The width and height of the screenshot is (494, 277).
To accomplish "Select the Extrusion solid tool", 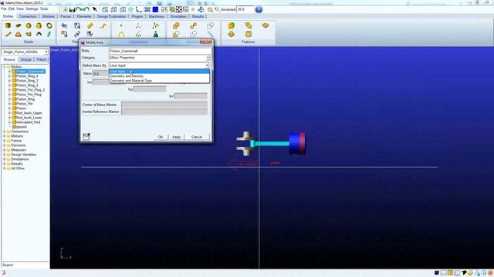I will click(29, 34).
